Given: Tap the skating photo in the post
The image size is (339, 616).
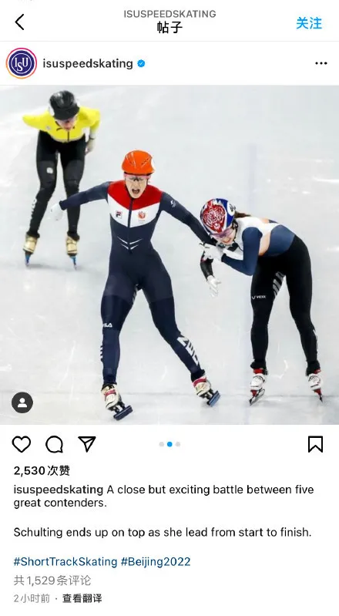Looking at the screenshot, I should point(169,255).
